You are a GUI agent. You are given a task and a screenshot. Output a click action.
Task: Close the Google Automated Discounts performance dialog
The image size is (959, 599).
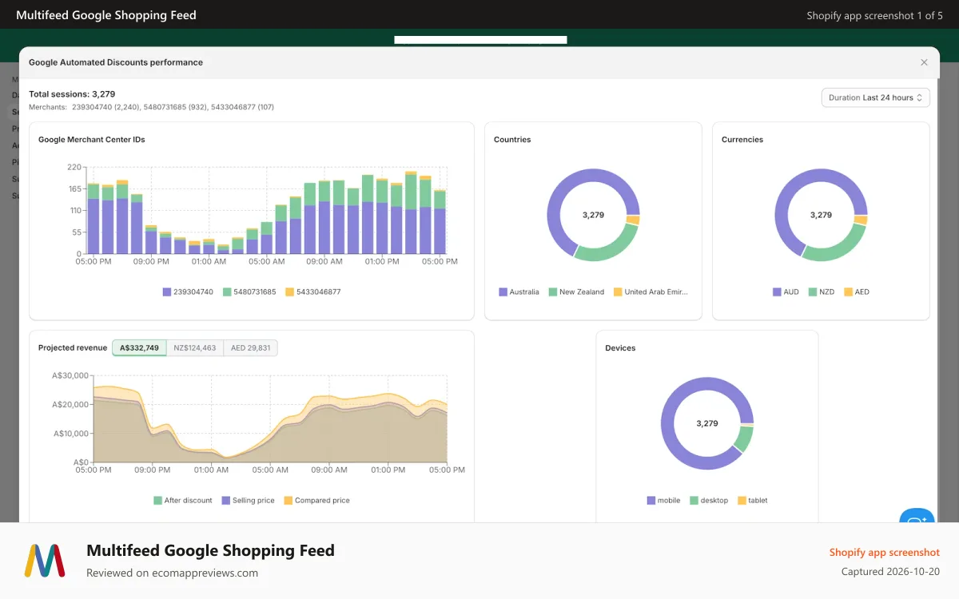[x=924, y=62]
